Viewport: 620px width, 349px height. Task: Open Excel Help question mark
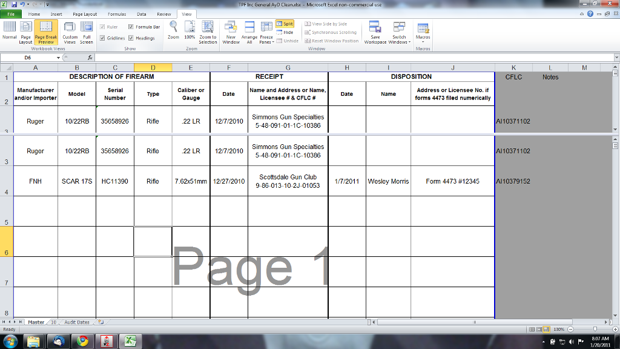(x=590, y=14)
